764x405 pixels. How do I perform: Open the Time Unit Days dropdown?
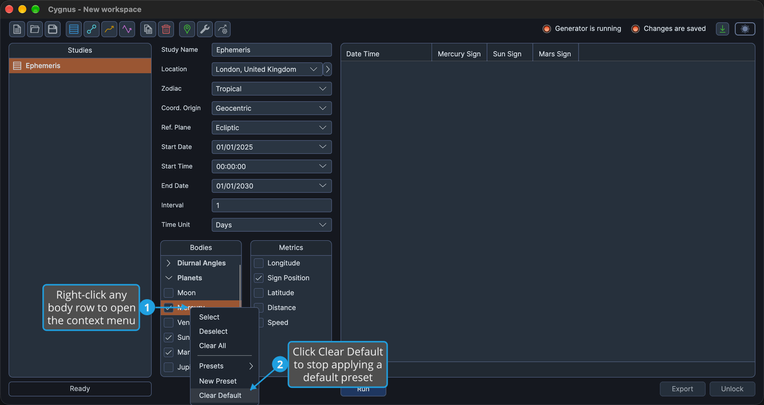tap(272, 225)
